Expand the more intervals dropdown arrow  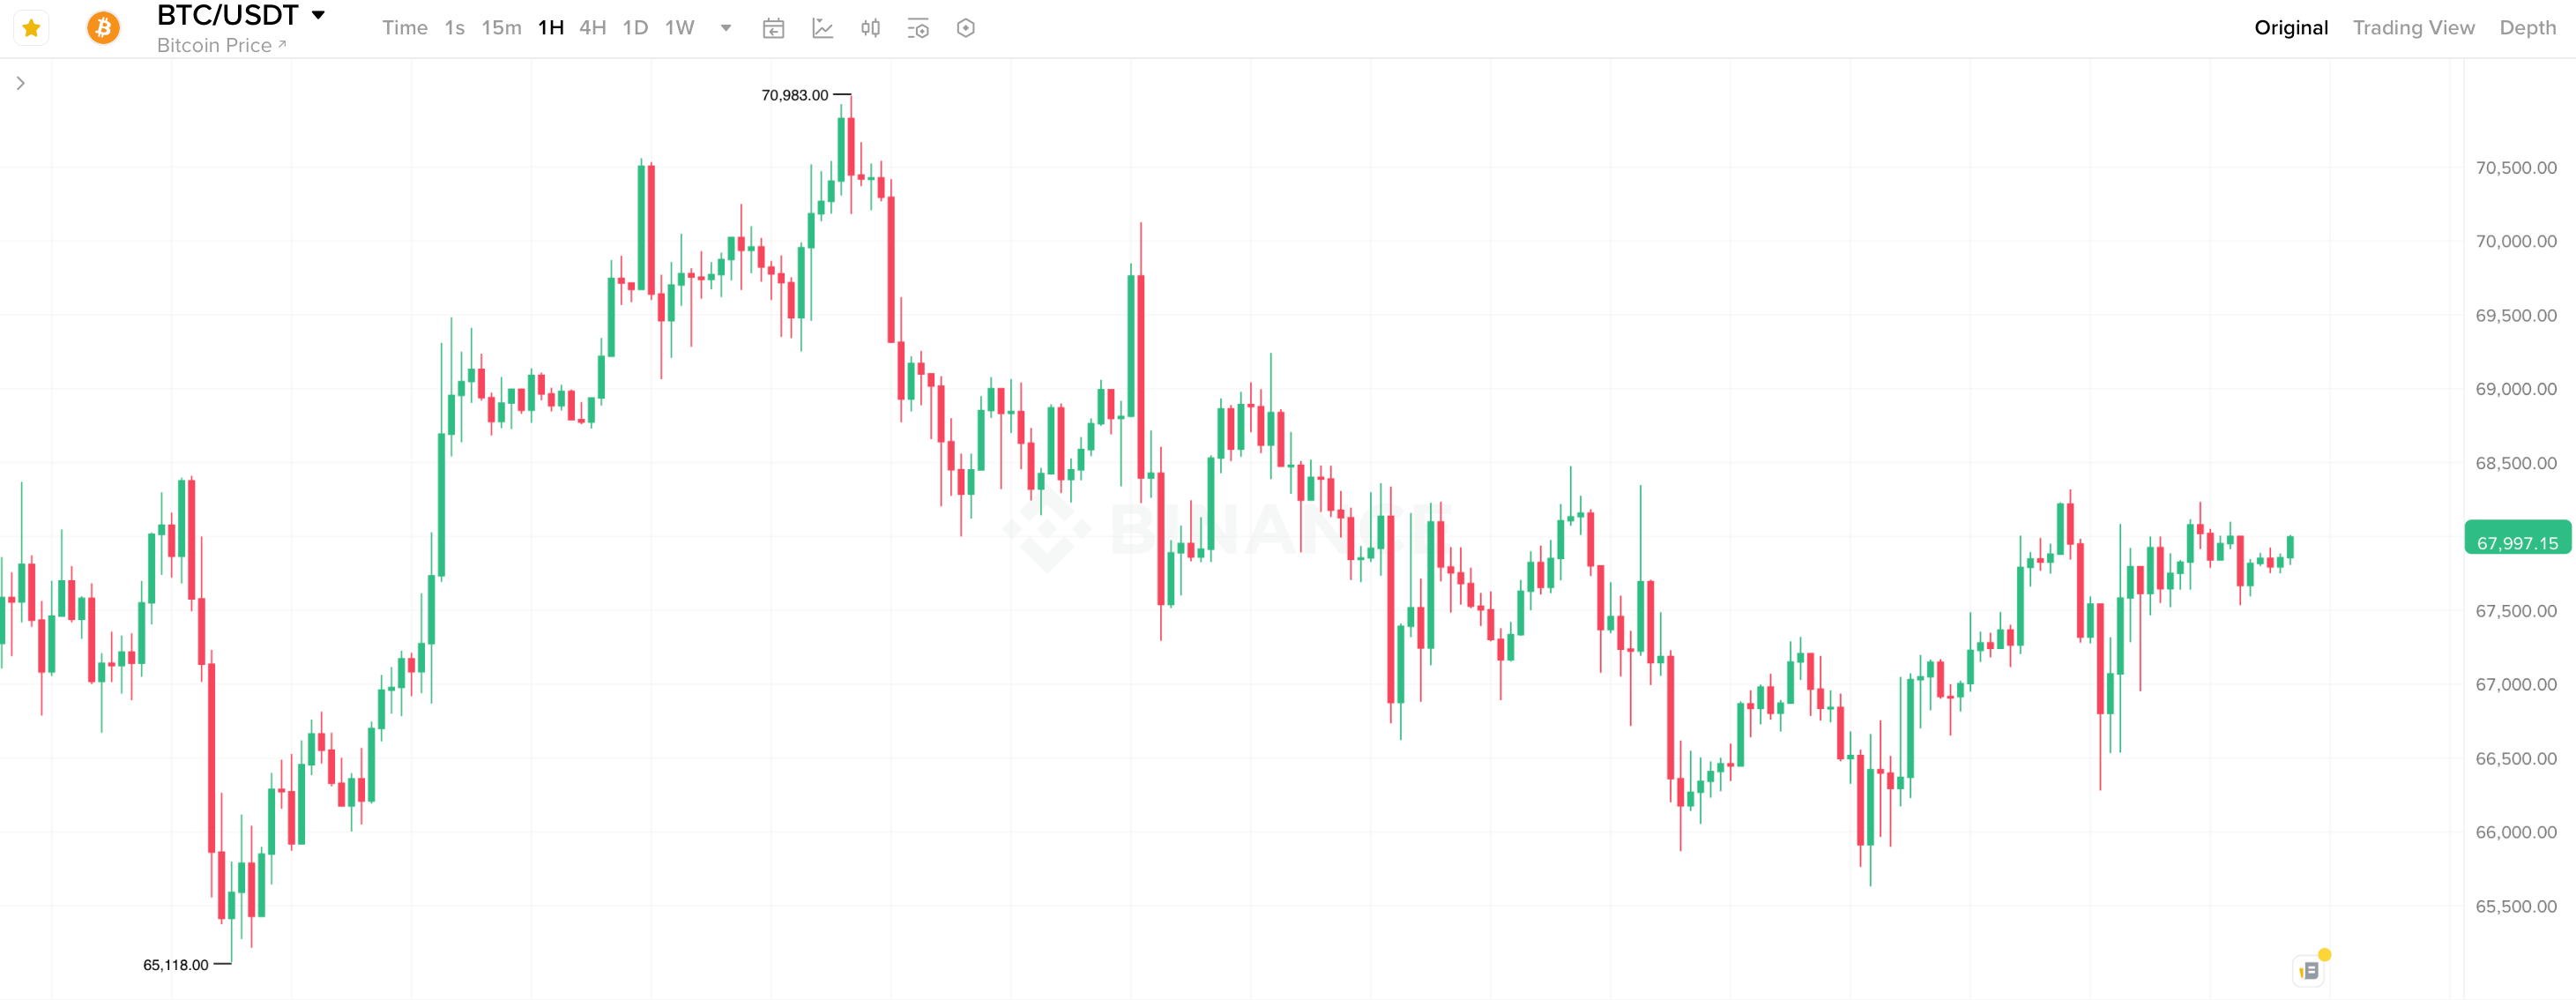pyautogui.click(x=726, y=28)
